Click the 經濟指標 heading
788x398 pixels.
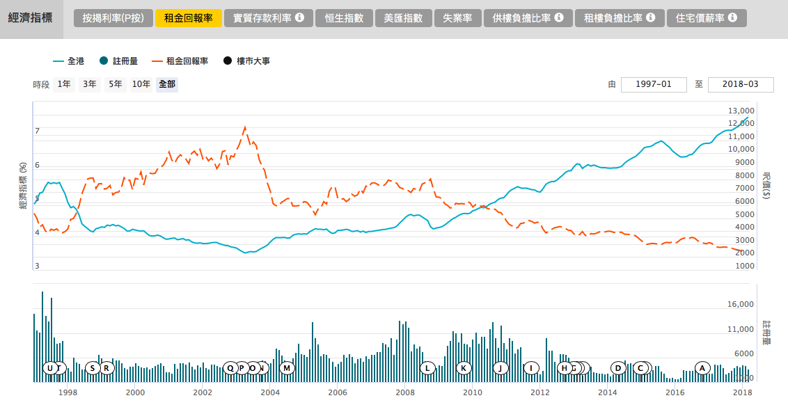[30, 19]
